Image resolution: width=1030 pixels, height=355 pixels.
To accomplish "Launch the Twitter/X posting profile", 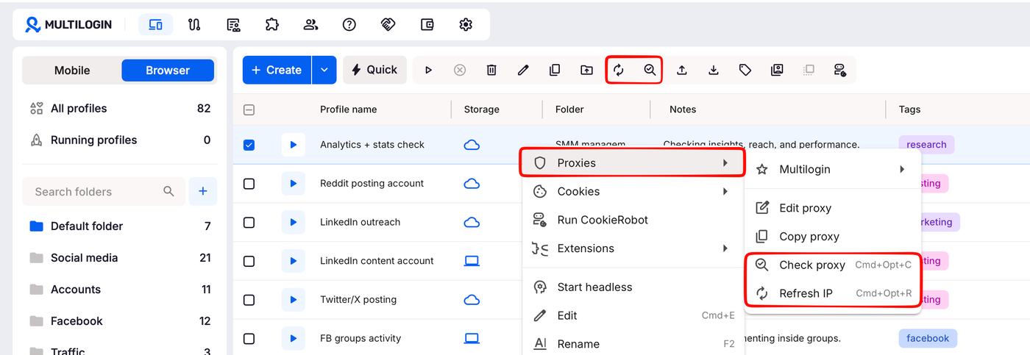I will pos(294,299).
